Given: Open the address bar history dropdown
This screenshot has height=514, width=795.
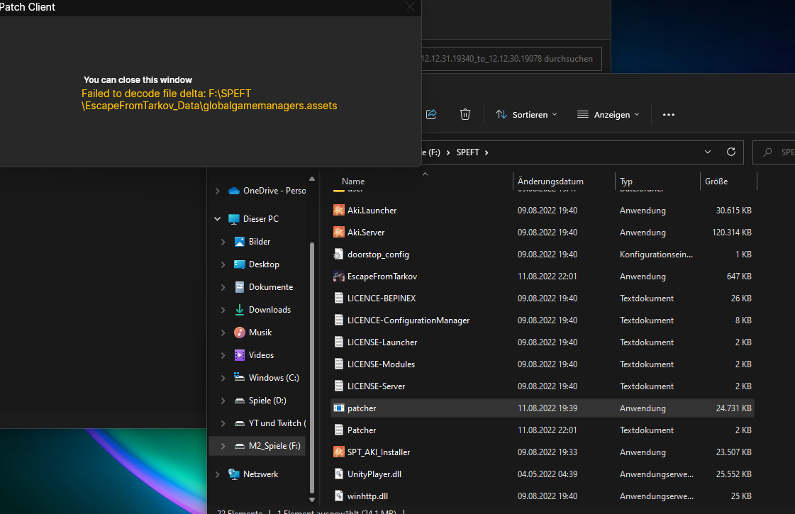Looking at the screenshot, I should click(708, 152).
